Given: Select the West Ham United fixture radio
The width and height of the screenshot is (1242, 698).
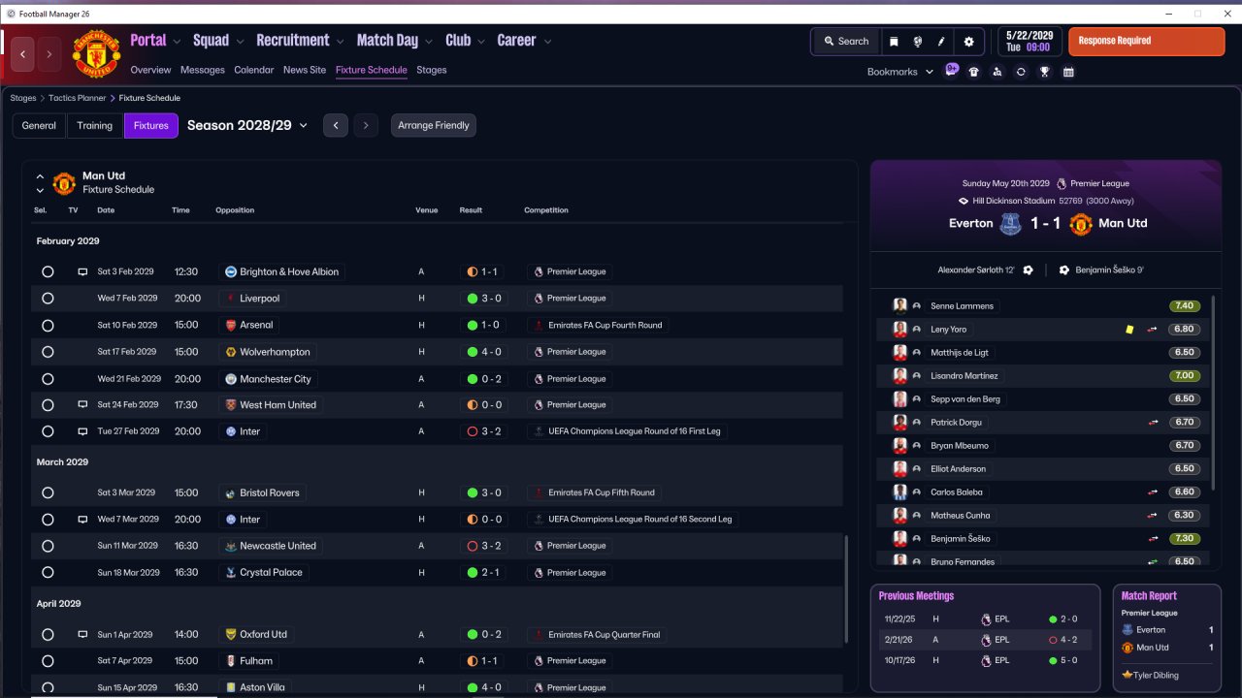Looking at the screenshot, I should tap(48, 405).
